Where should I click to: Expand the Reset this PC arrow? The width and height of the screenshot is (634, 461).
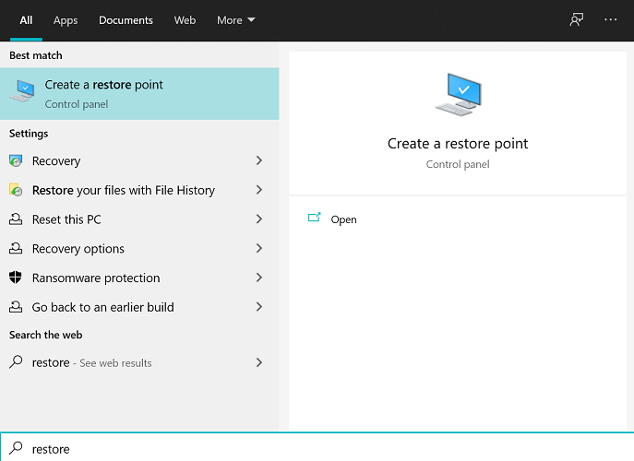coord(259,219)
